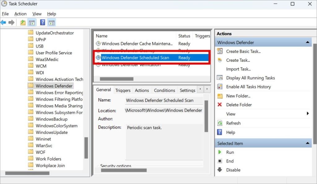Click Display All Running Tasks action
Image resolution: width=317 pixels, height=184 pixels.
tap(250, 78)
